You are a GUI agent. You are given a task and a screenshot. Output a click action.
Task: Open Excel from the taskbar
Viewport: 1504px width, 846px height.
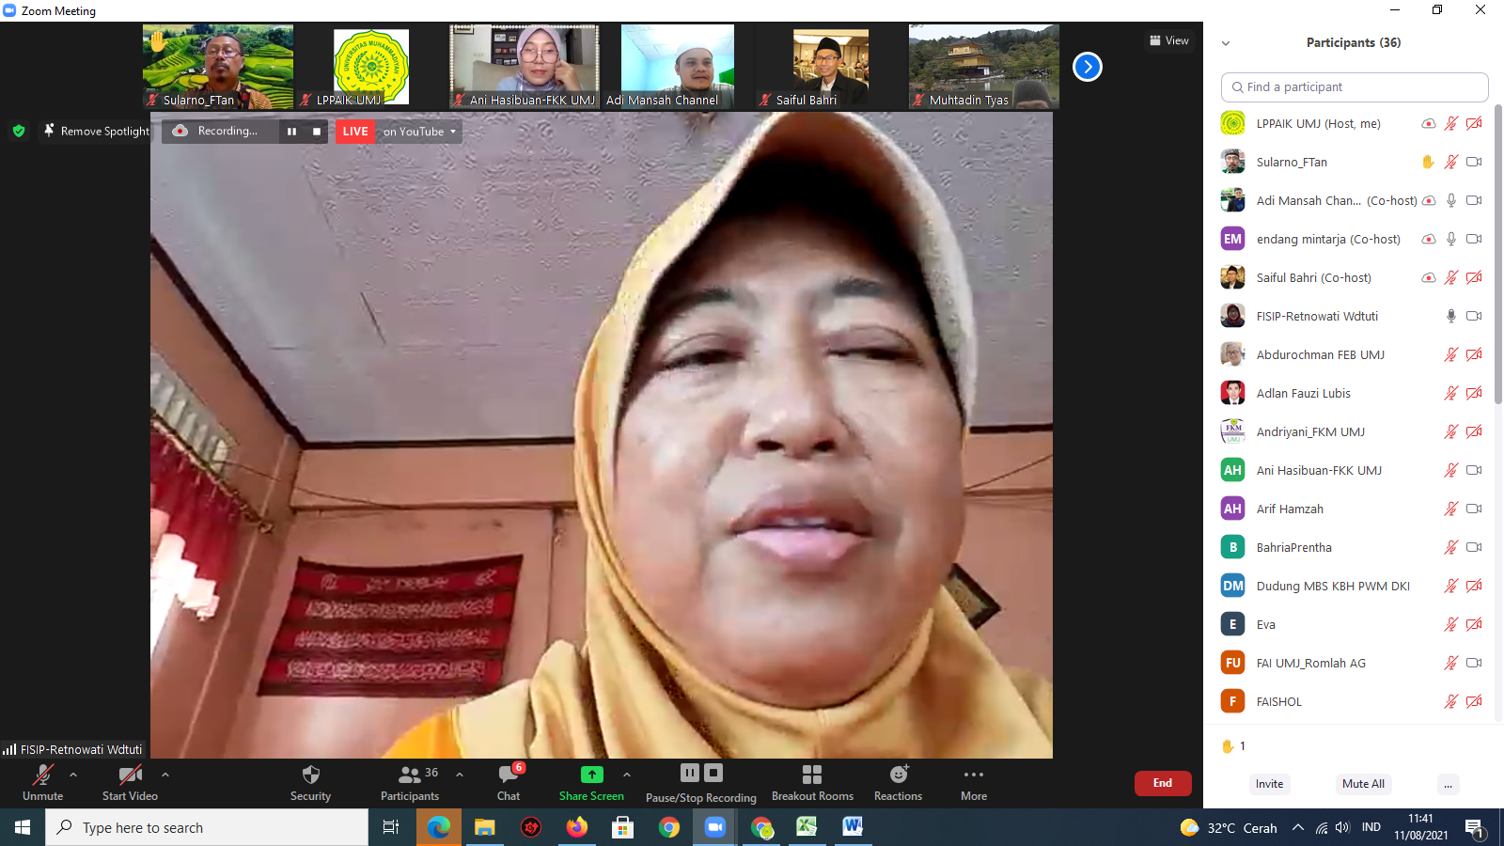point(807,827)
